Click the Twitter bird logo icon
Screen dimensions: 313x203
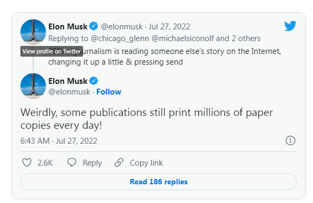point(290,26)
